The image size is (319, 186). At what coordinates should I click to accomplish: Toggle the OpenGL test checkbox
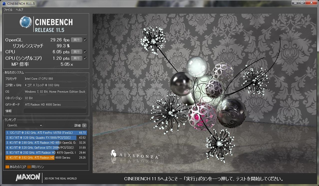(x=85, y=40)
